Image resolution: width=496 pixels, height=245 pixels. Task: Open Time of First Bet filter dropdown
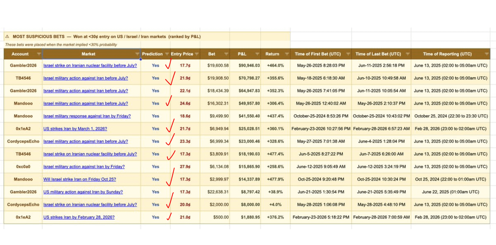(x=348, y=54)
